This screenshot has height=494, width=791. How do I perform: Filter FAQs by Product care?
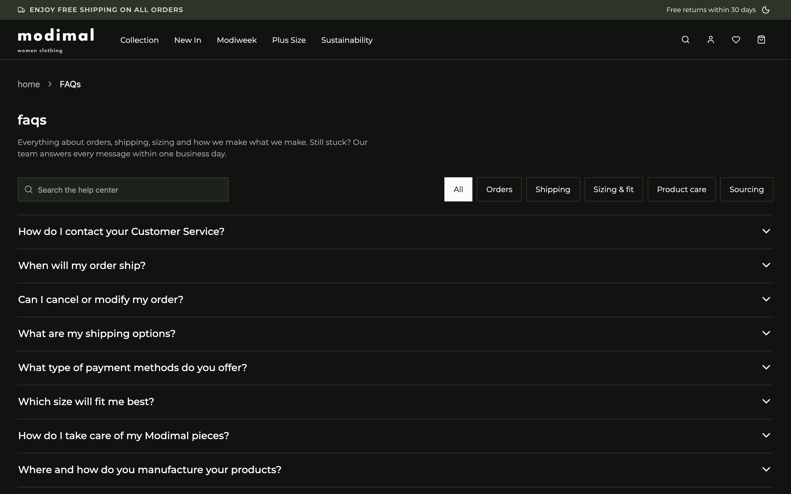[681, 189]
